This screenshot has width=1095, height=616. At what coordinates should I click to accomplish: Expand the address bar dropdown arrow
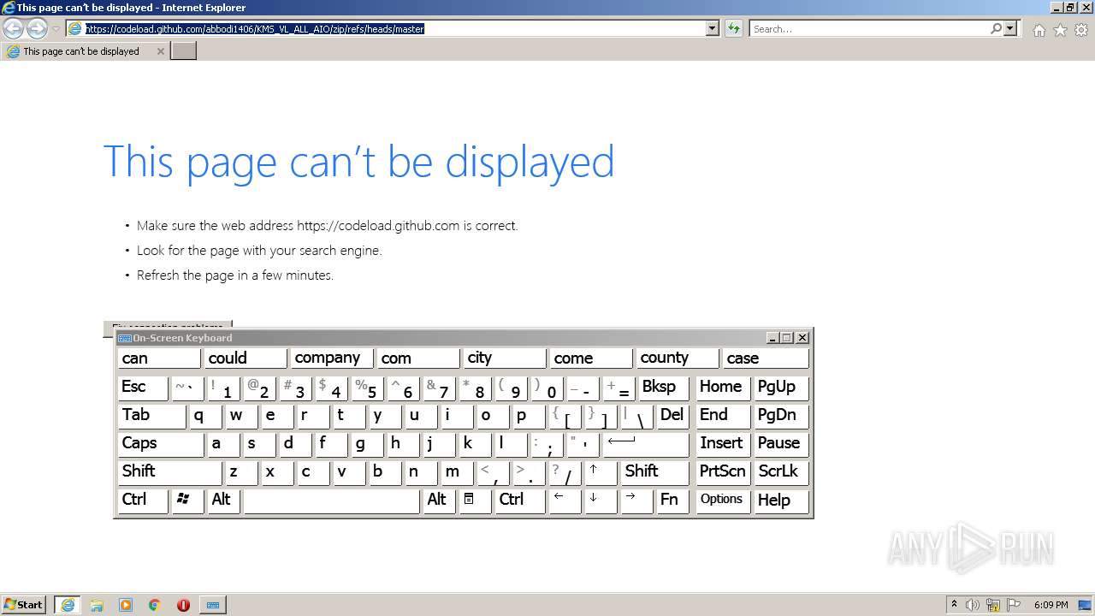[712, 28]
